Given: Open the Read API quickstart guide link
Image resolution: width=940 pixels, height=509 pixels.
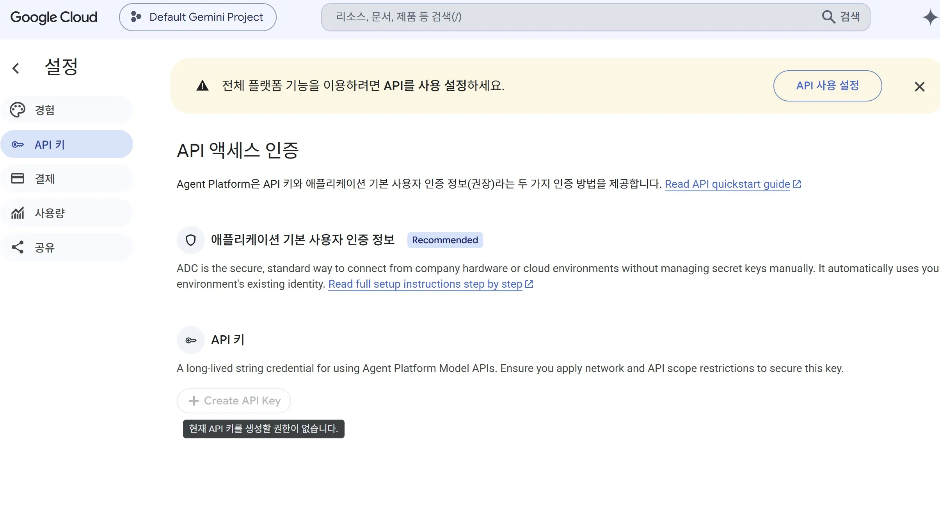Looking at the screenshot, I should (x=727, y=184).
